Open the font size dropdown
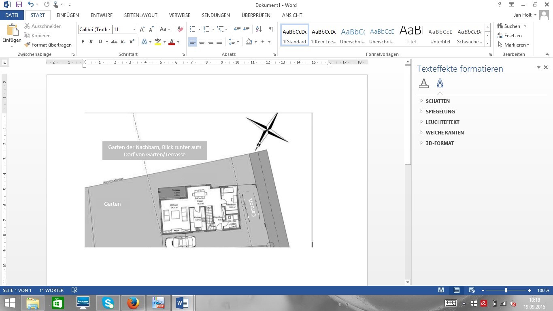Screen dimensions: 553x311 [134, 30]
